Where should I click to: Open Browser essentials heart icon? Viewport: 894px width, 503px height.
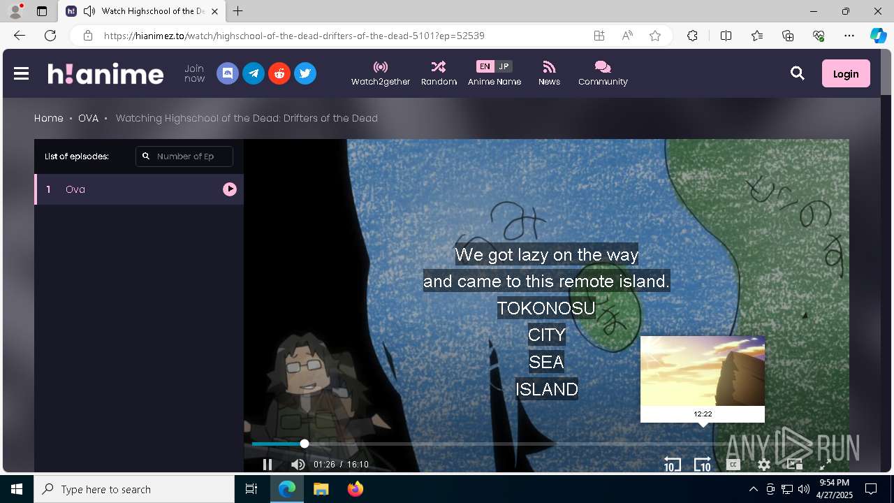point(819,36)
